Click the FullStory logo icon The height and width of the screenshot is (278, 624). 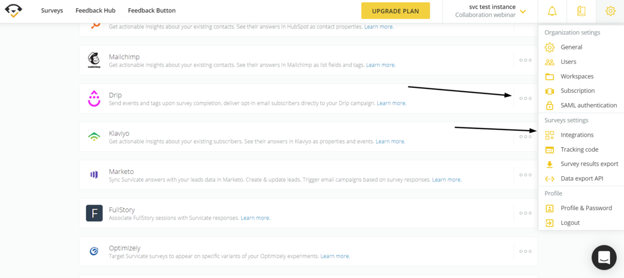pos(94,213)
